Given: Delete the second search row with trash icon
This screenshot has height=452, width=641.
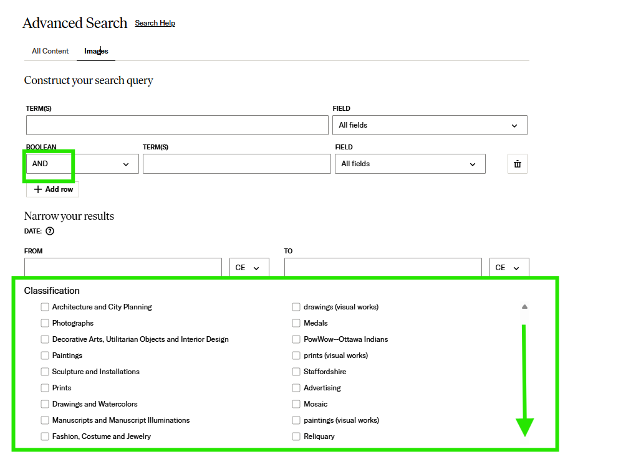Looking at the screenshot, I should 517,164.
